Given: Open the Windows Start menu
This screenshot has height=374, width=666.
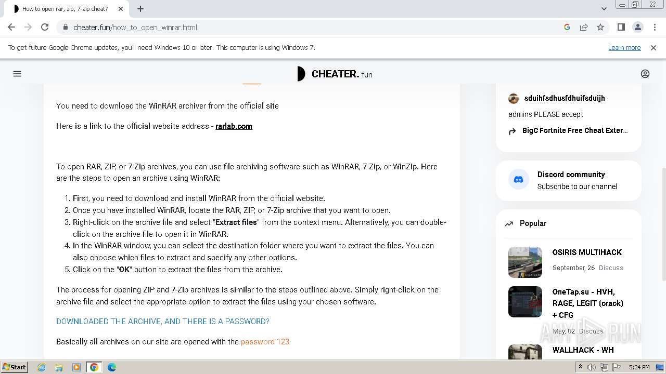Looking at the screenshot, I should [15, 367].
